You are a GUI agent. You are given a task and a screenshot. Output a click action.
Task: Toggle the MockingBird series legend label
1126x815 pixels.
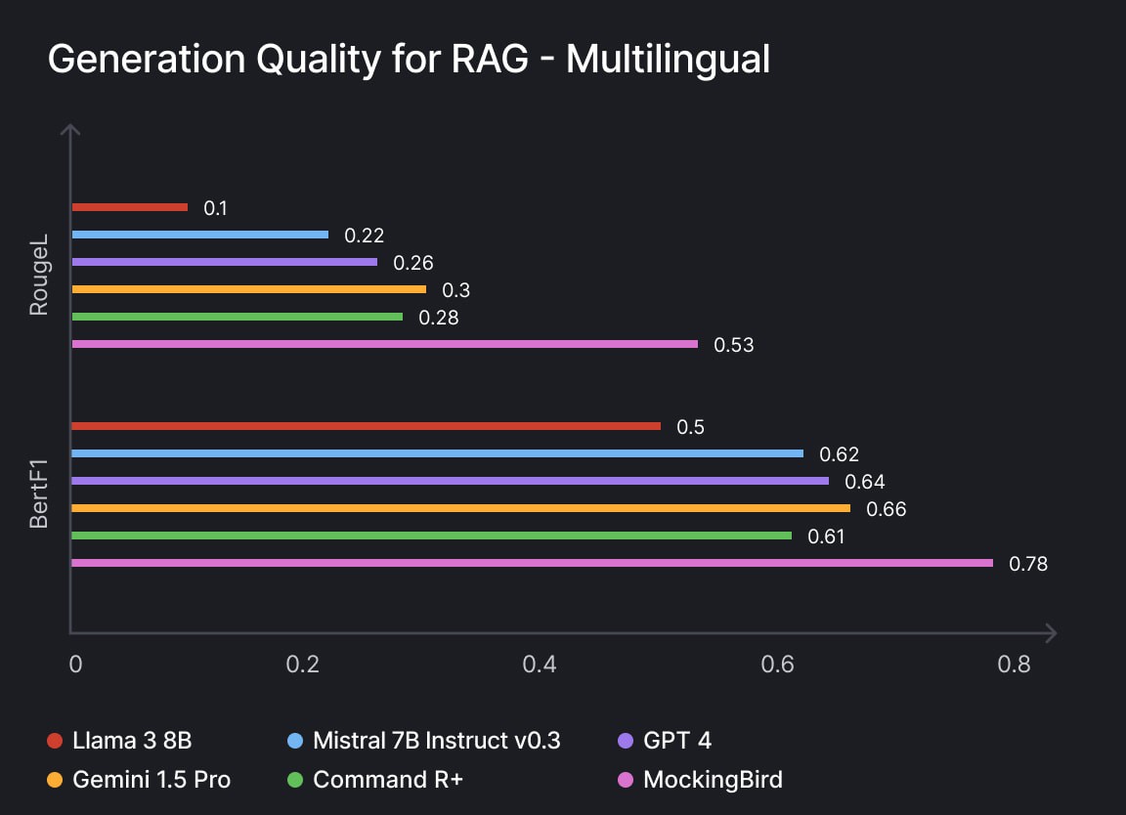[x=713, y=780]
